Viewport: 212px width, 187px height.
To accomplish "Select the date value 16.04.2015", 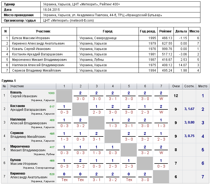I will pyautogui.click(x=51, y=10).
